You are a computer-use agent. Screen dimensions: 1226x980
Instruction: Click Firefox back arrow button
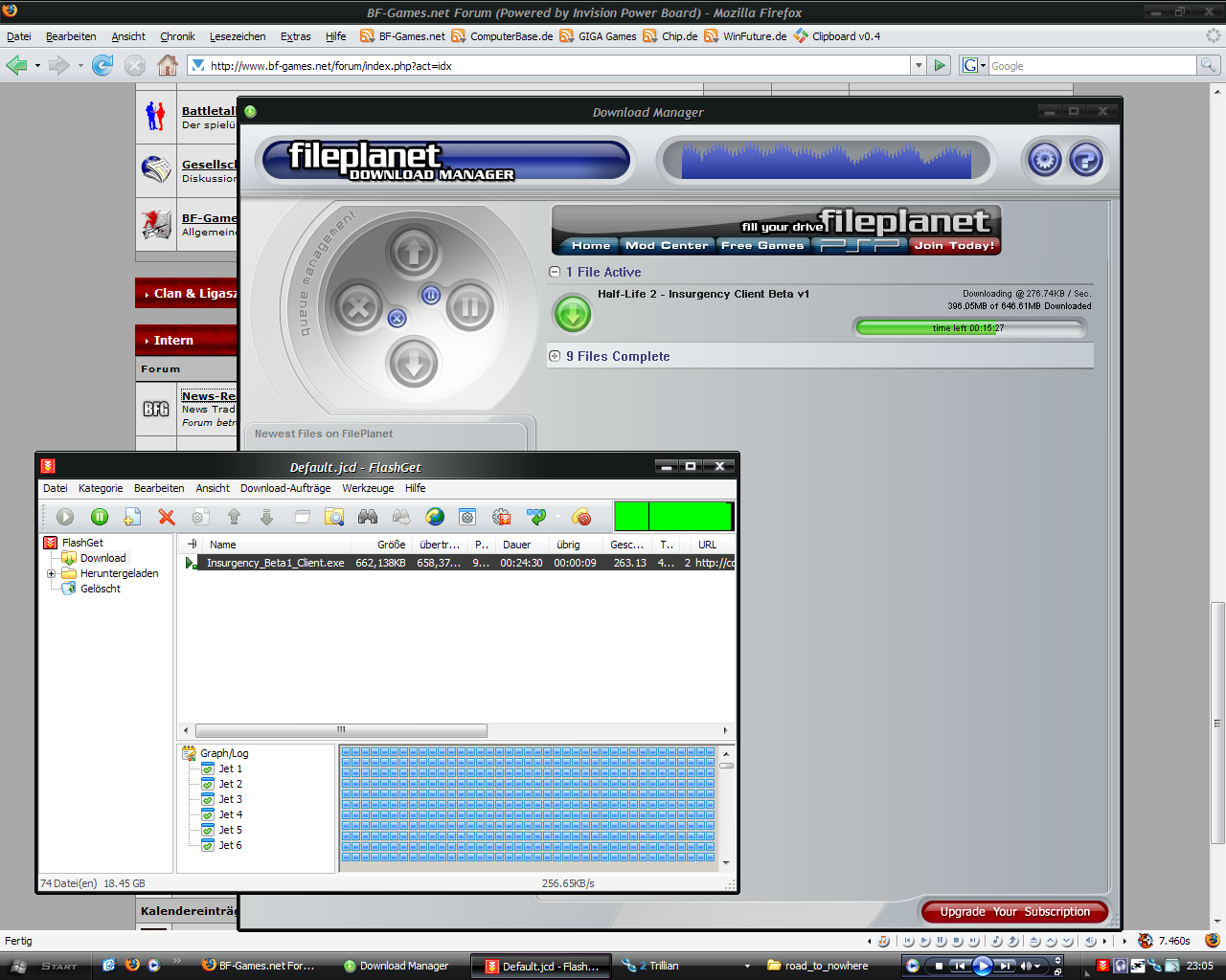[16, 65]
